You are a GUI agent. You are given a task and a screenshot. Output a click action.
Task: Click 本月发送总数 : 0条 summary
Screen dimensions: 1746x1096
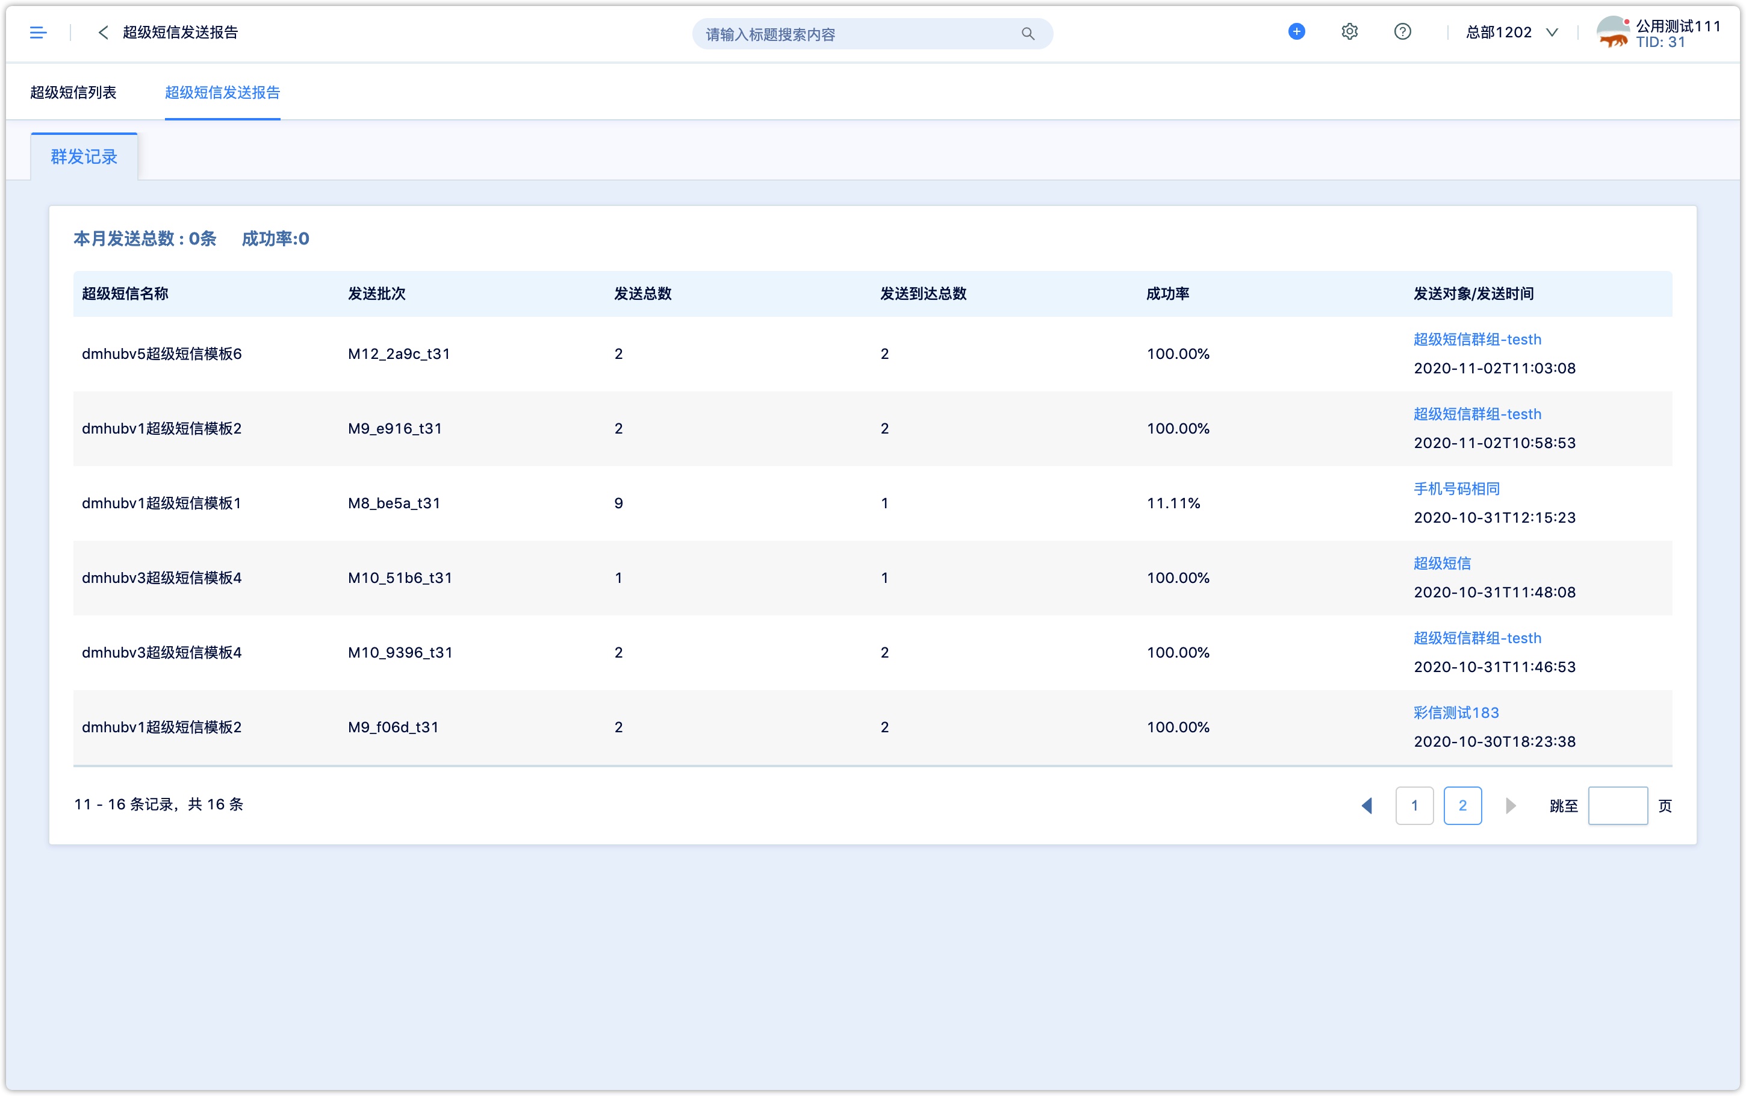pos(145,238)
